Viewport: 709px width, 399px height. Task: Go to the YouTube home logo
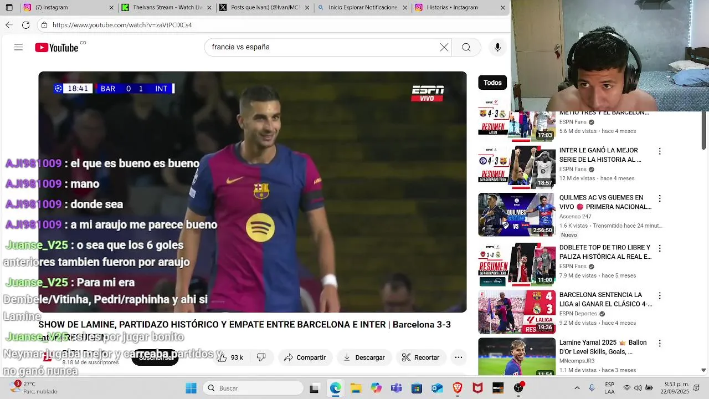[56, 48]
